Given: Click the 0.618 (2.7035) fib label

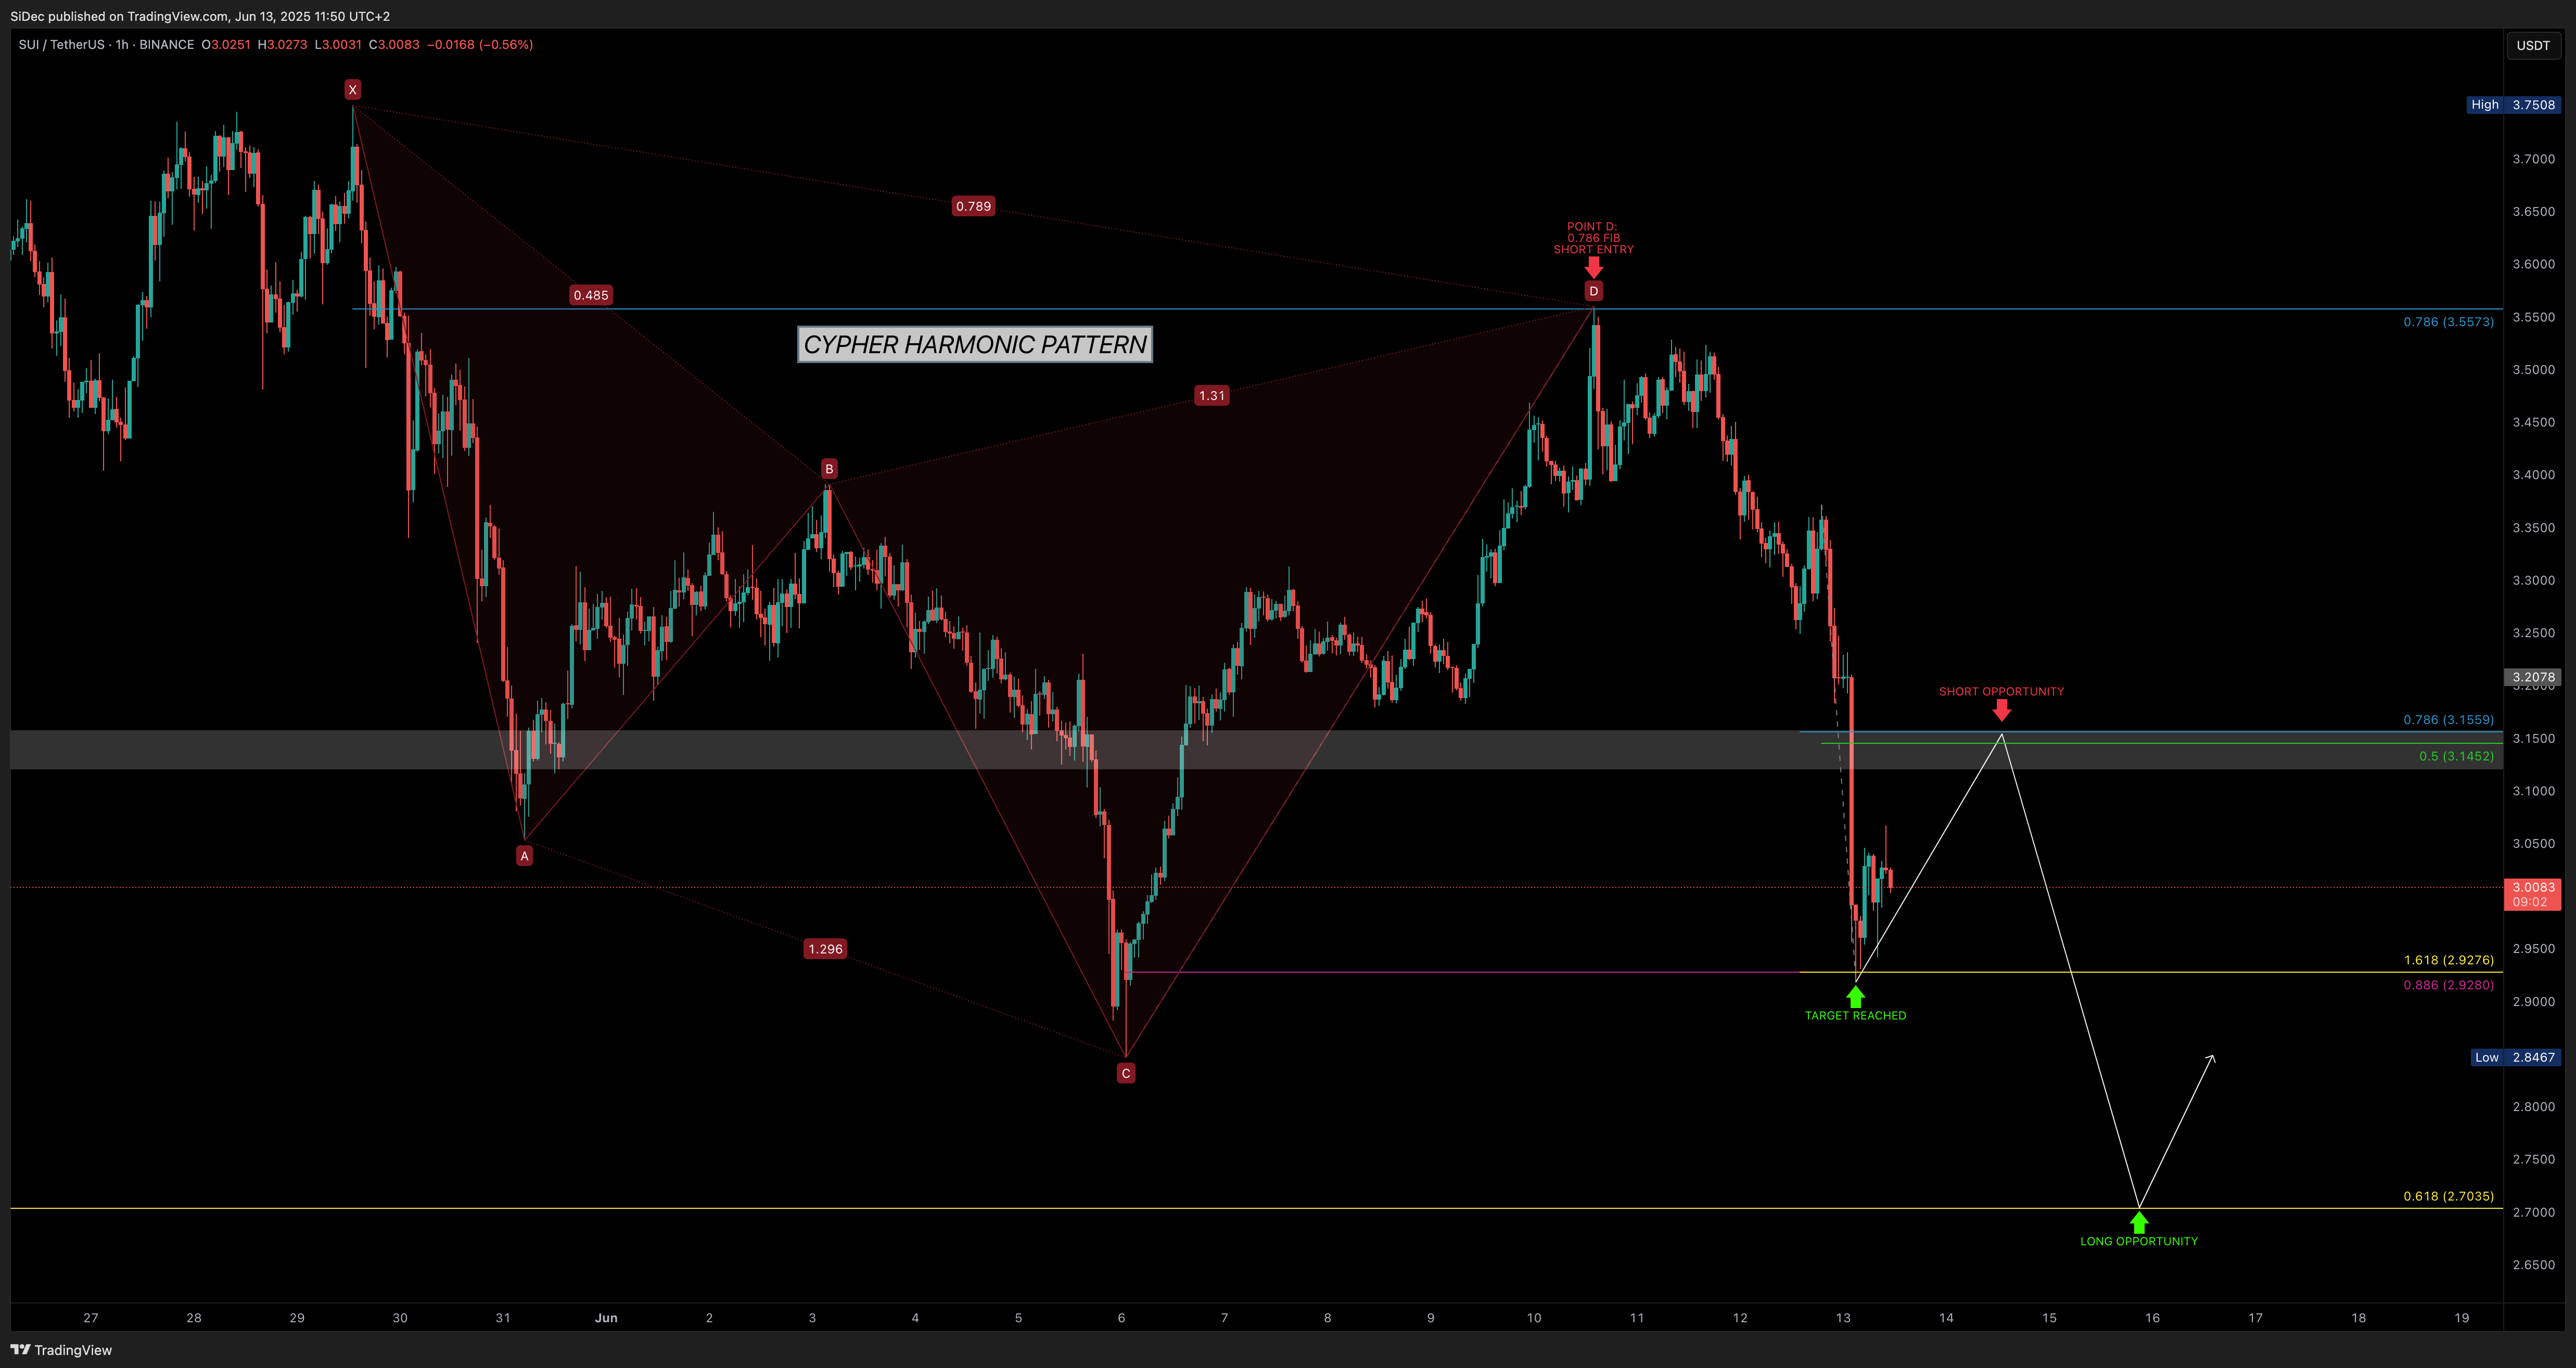Looking at the screenshot, I should click(2448, 1196).
